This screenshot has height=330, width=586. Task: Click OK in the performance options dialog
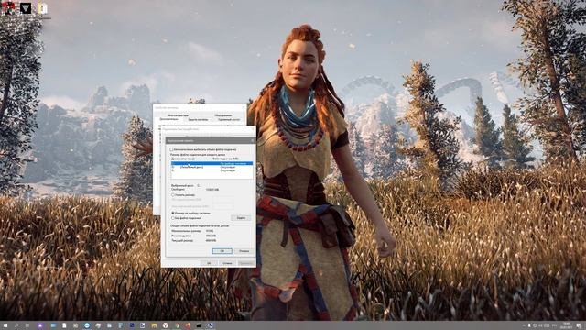209,263
